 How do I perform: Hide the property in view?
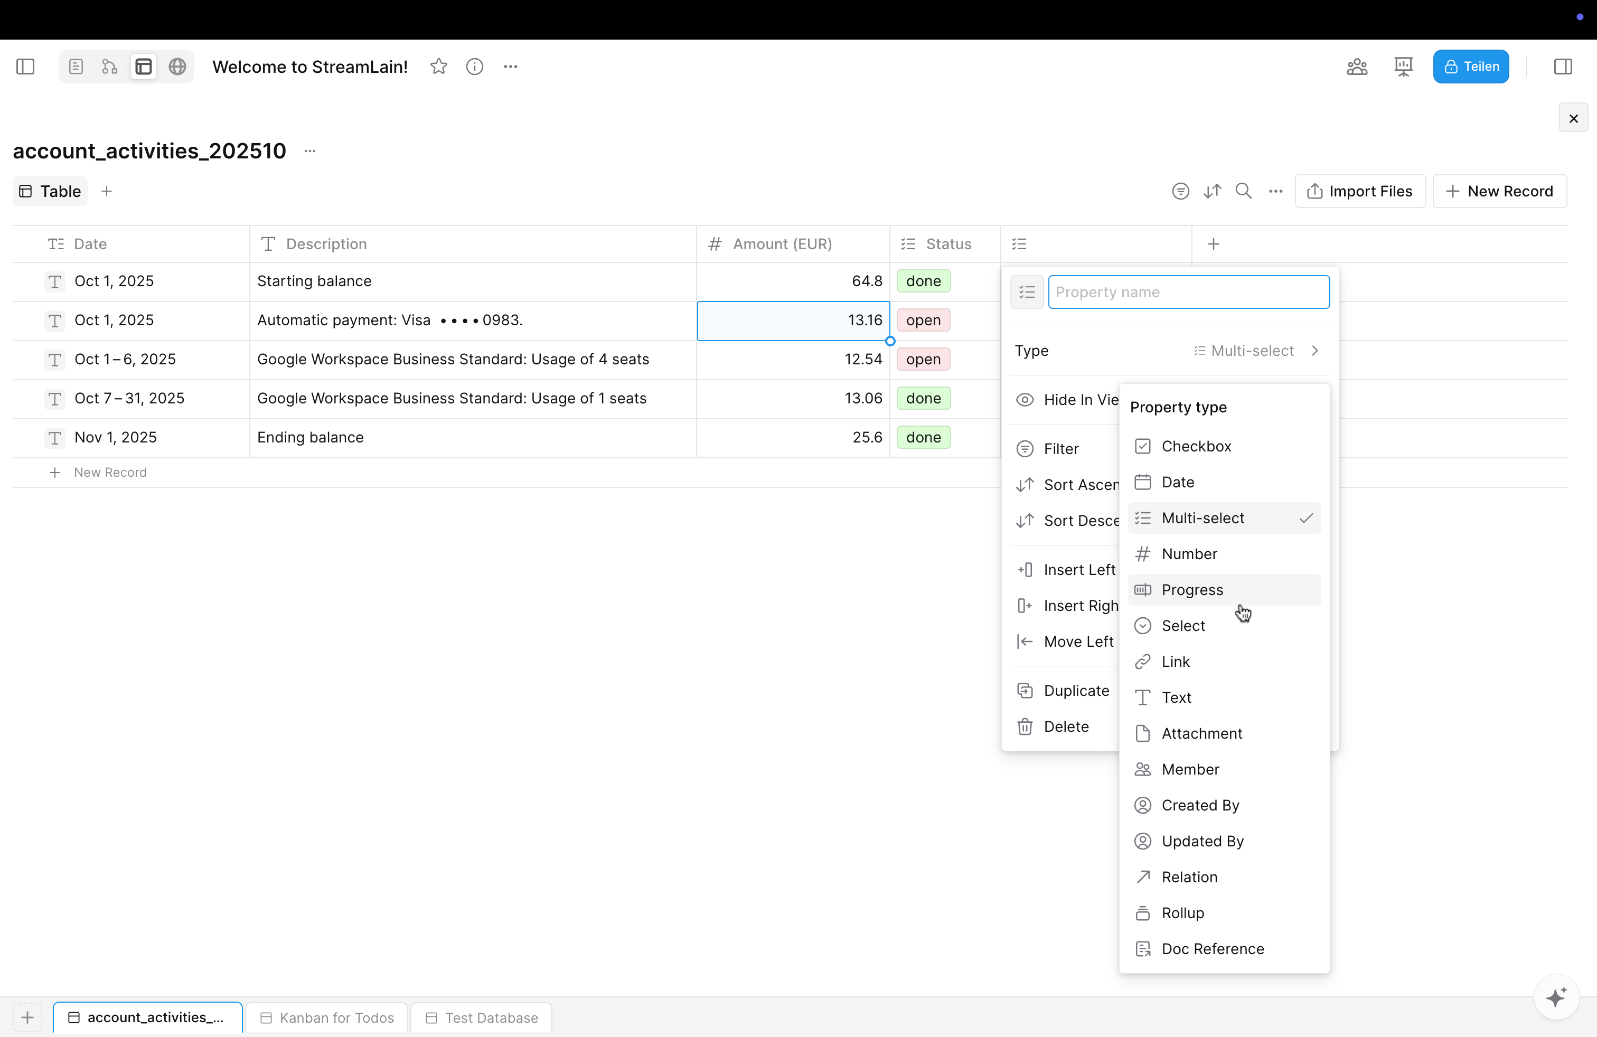tap(1074, 399)
